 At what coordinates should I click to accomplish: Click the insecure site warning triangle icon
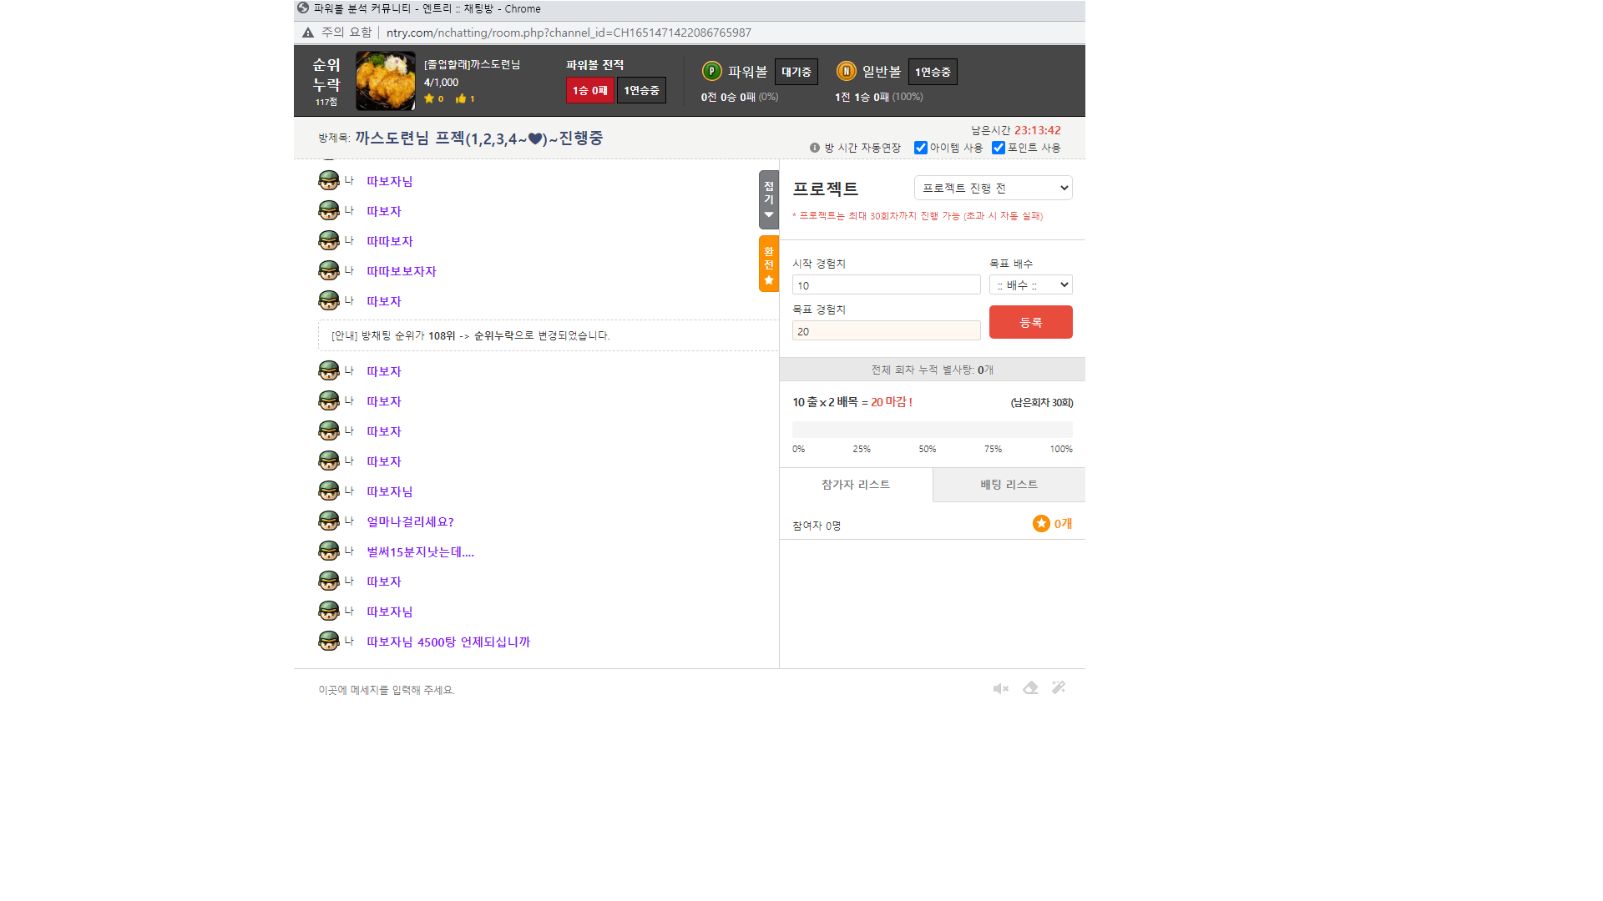coord(308,33)
